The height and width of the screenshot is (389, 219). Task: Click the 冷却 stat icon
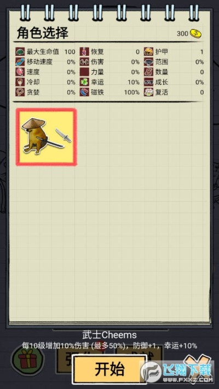(x=20, y=82)
